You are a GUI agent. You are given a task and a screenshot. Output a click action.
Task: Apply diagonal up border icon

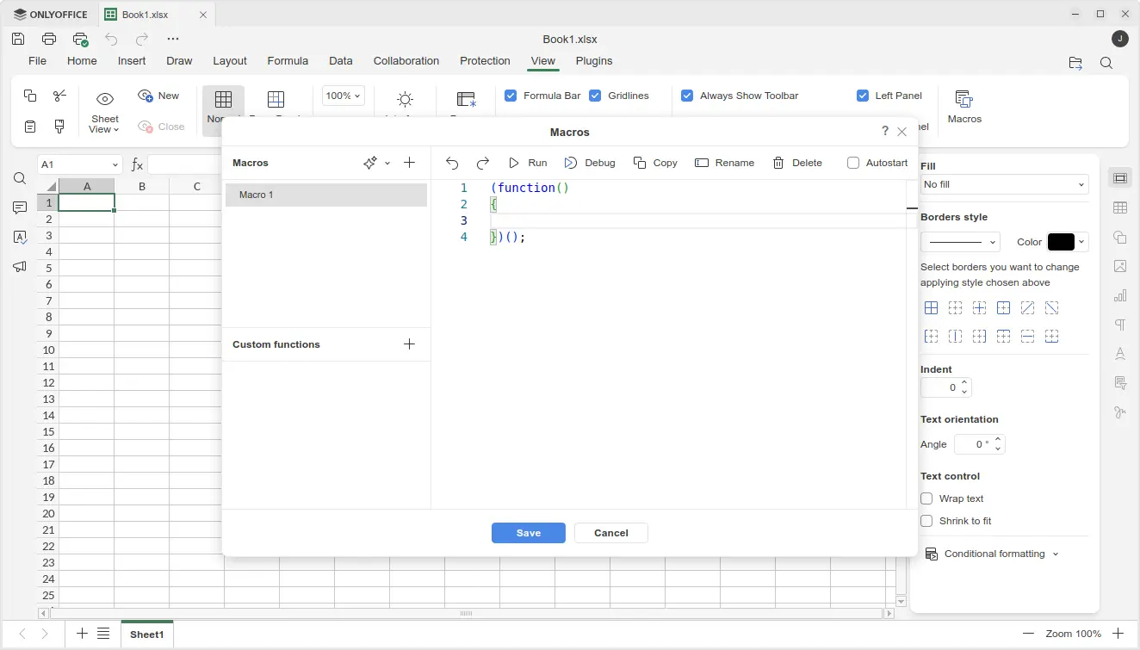coord(1027,307)
